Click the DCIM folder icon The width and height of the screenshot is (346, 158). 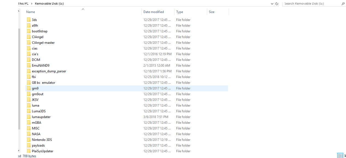29,60
